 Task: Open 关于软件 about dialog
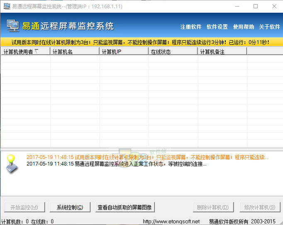(270, 27)
